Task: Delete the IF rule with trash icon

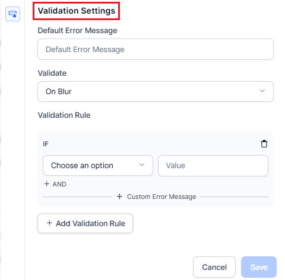Action: tap(264, 144)
